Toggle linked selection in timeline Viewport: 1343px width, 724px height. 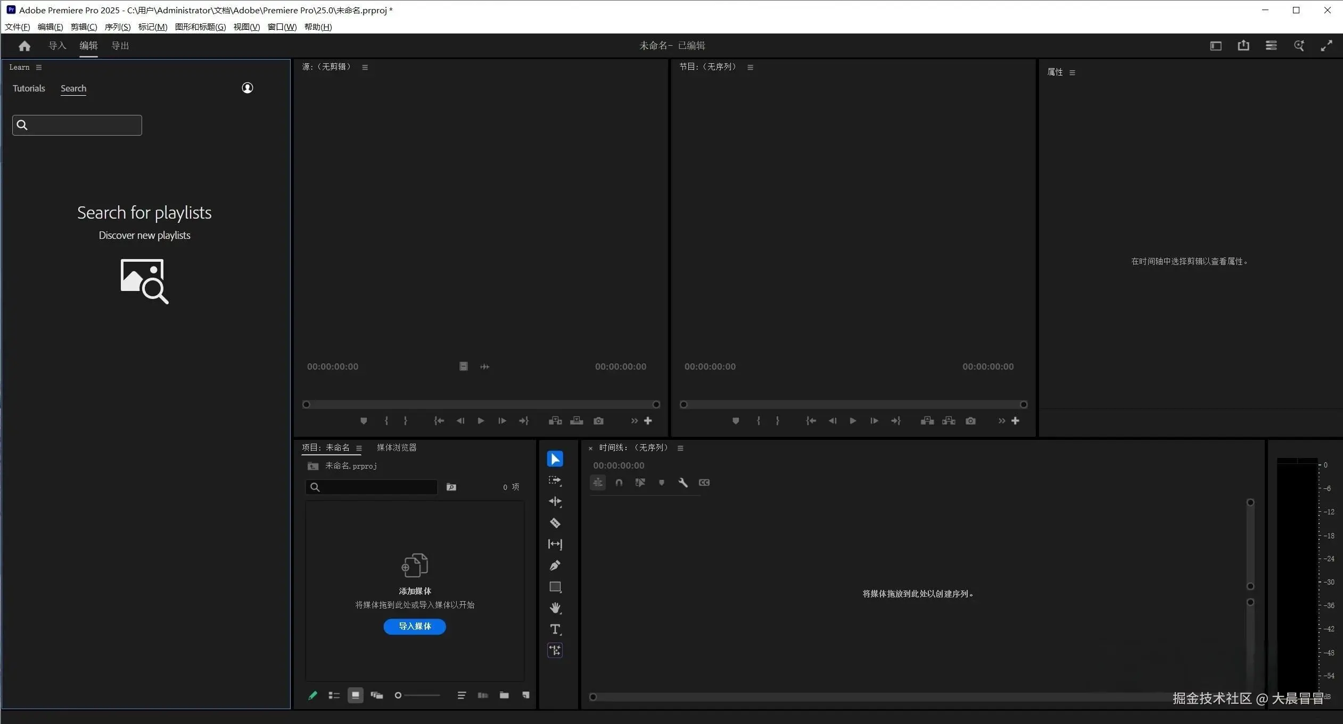coord(640,482)
